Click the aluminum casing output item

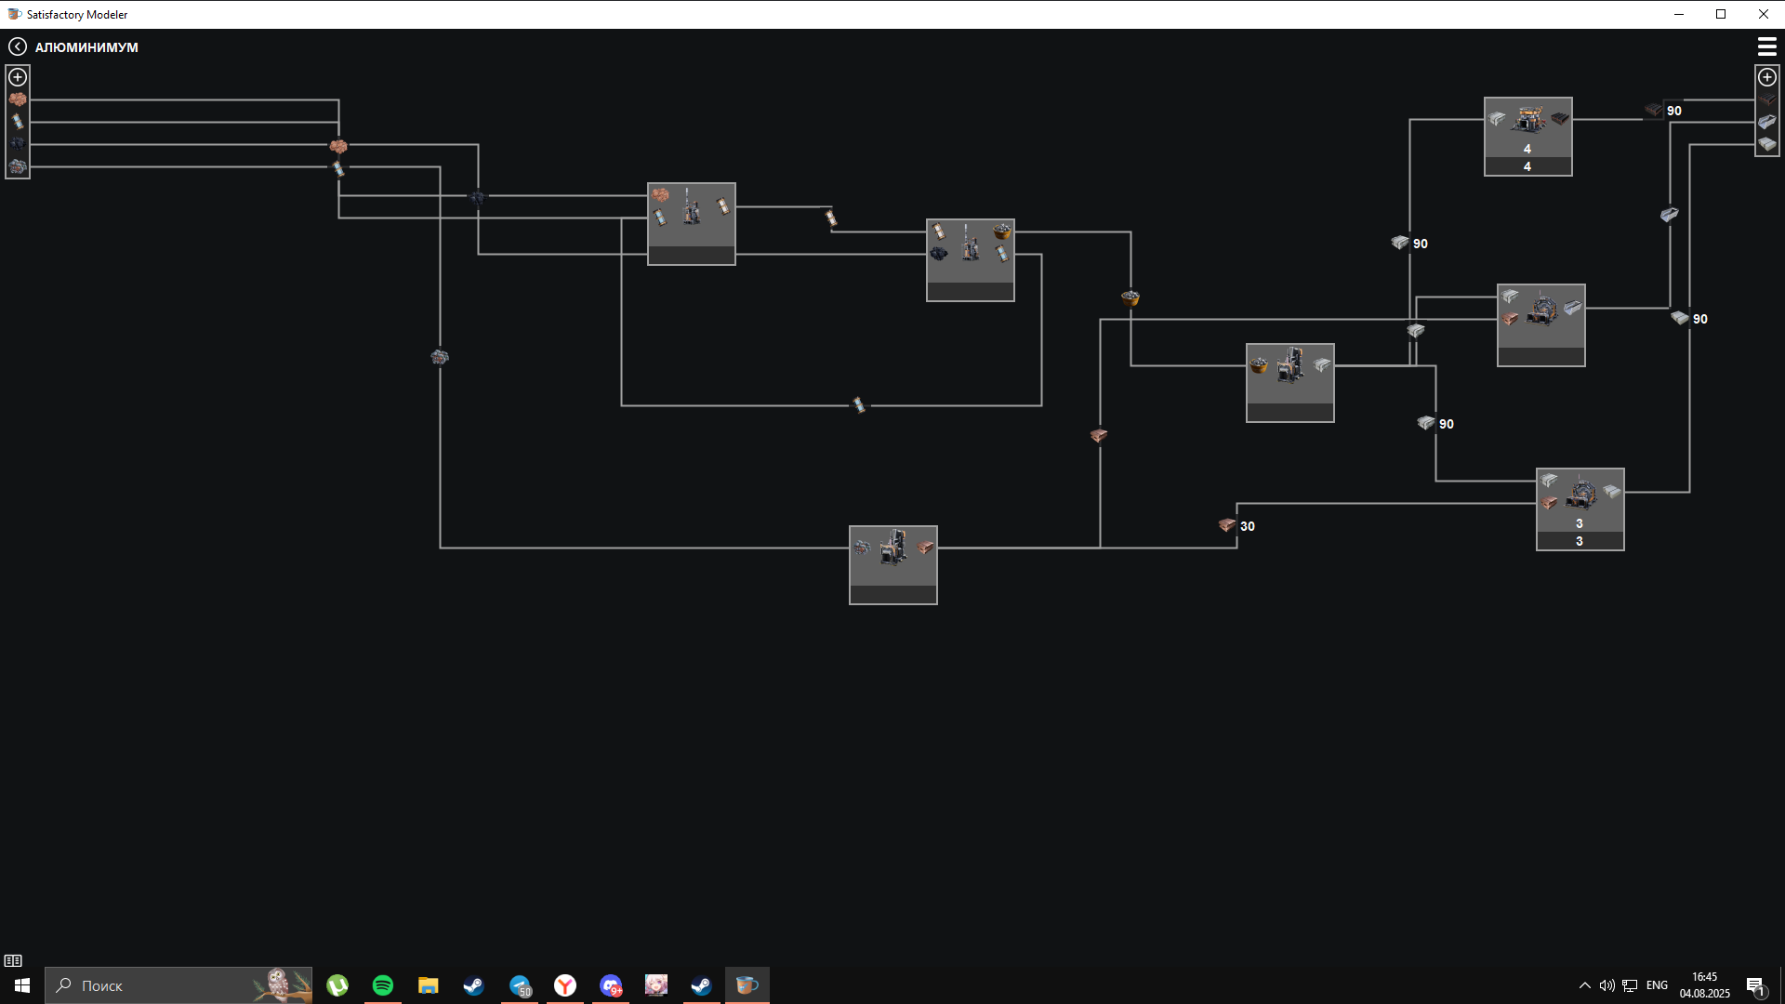(x=1767, y=122)
